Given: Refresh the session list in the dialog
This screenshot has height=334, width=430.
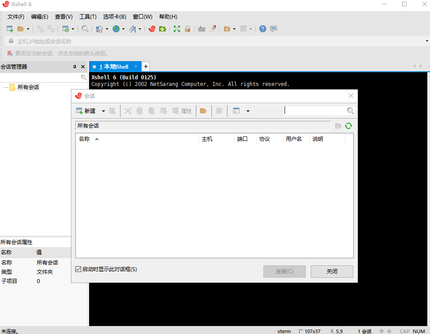Looking at the screenshot, I should coord(348,125).
